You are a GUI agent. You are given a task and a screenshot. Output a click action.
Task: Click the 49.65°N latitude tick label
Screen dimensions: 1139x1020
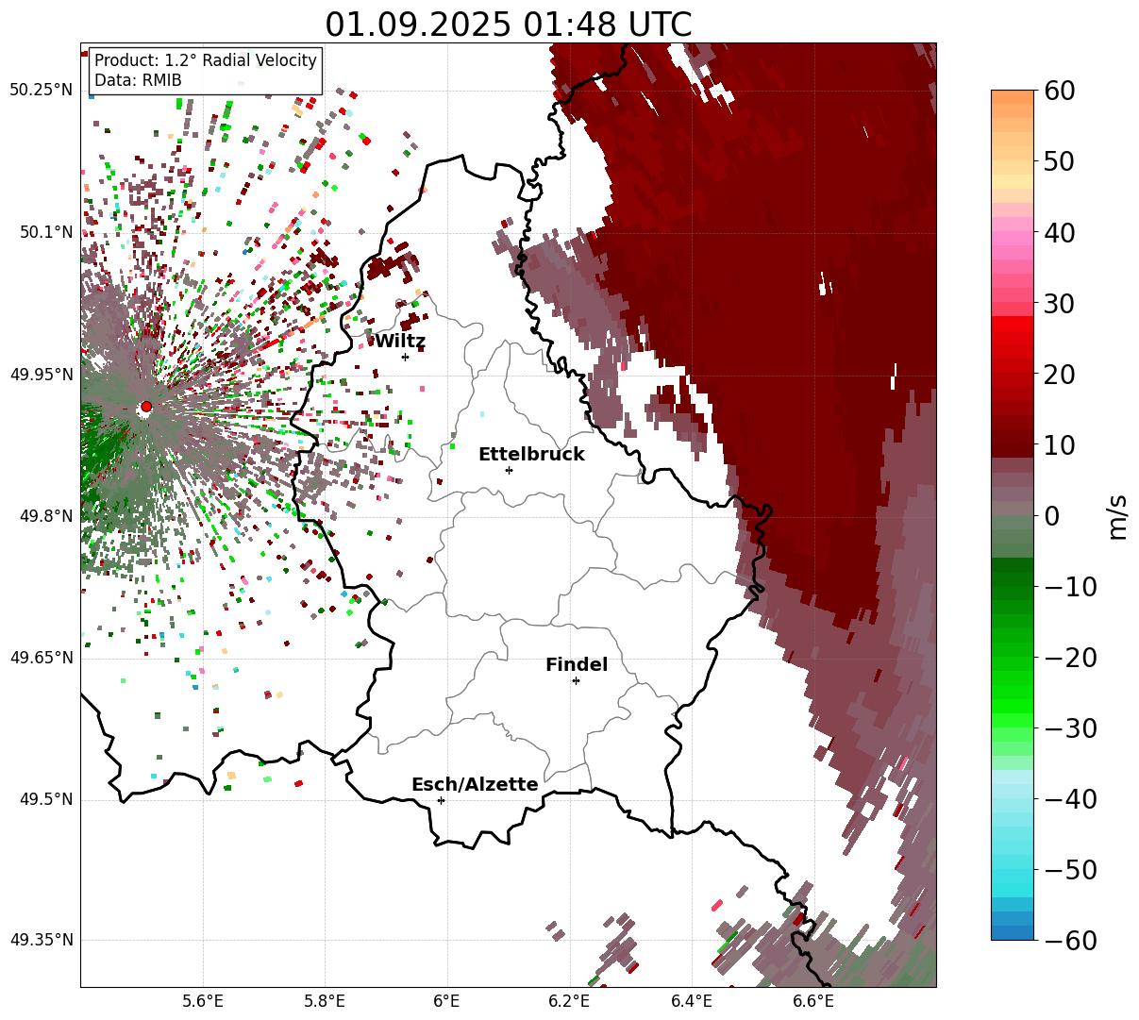coord(41,658)
